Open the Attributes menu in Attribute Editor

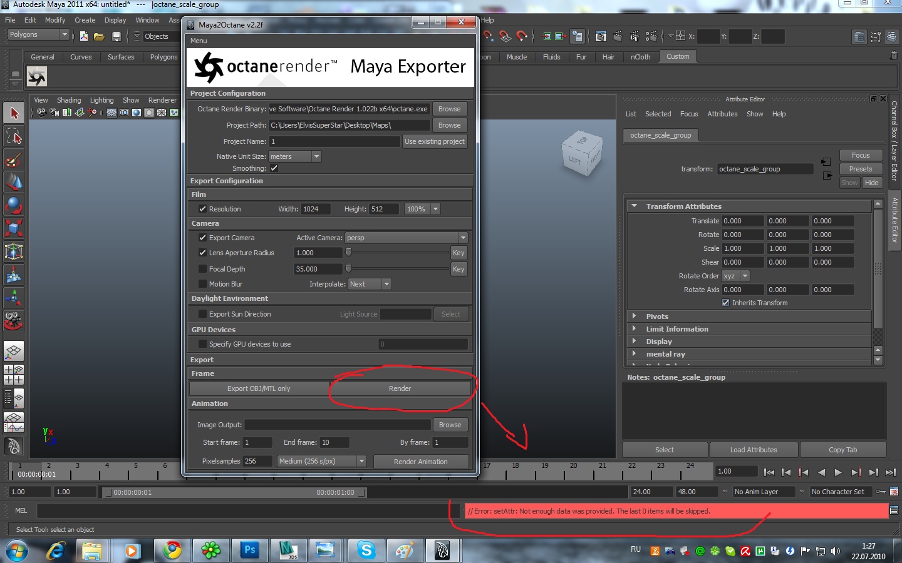coord(722,114)
